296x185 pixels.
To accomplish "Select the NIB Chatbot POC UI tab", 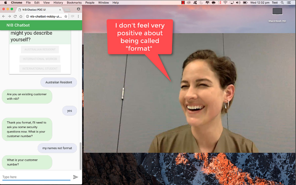I will coord(38,10).
